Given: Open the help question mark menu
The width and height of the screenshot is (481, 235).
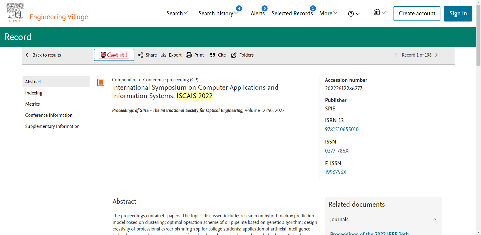Looking at the screenshot, I should tap(354, 14).
